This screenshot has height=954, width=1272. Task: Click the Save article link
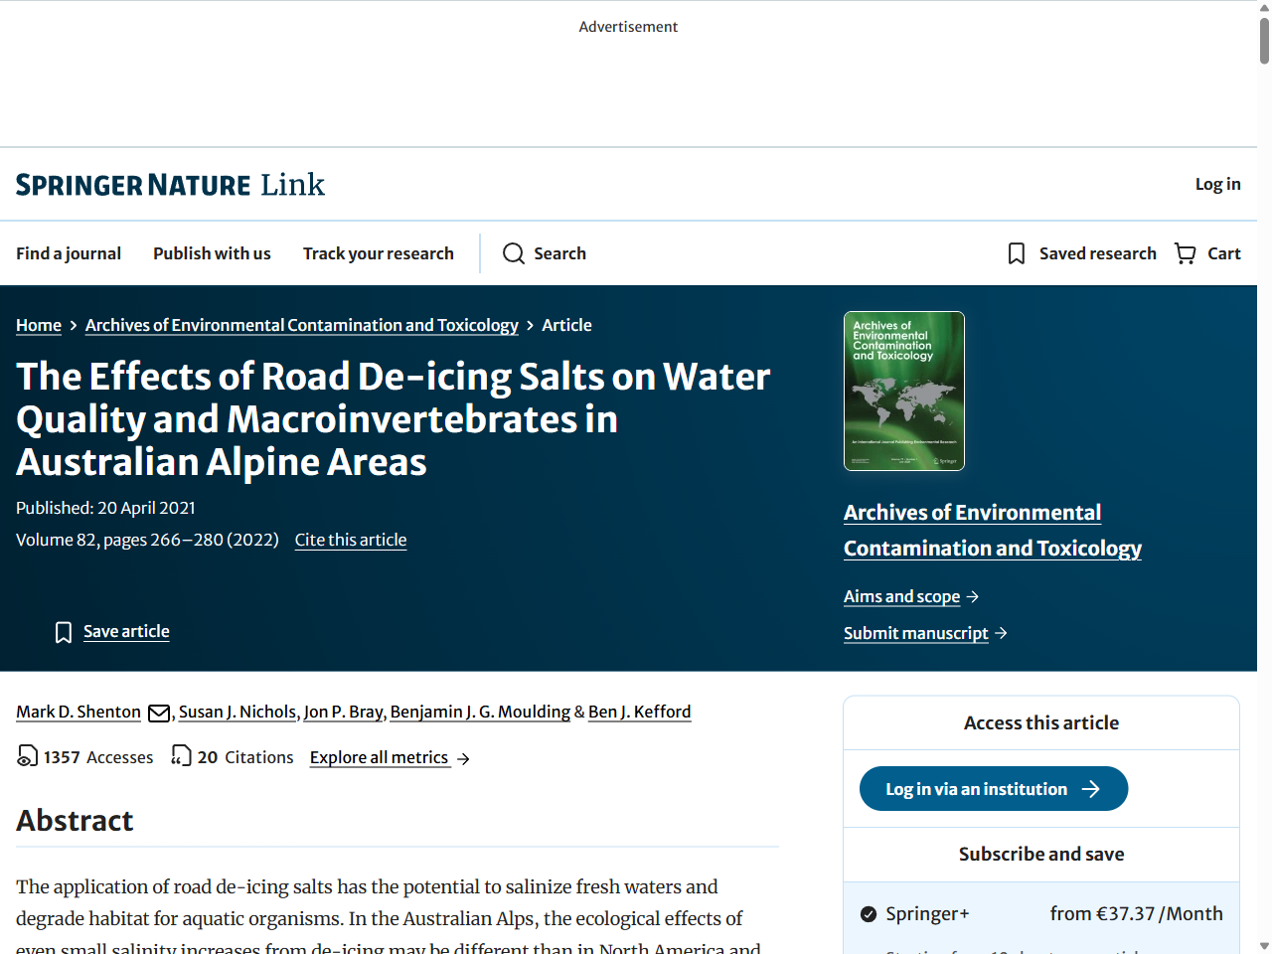126,631
